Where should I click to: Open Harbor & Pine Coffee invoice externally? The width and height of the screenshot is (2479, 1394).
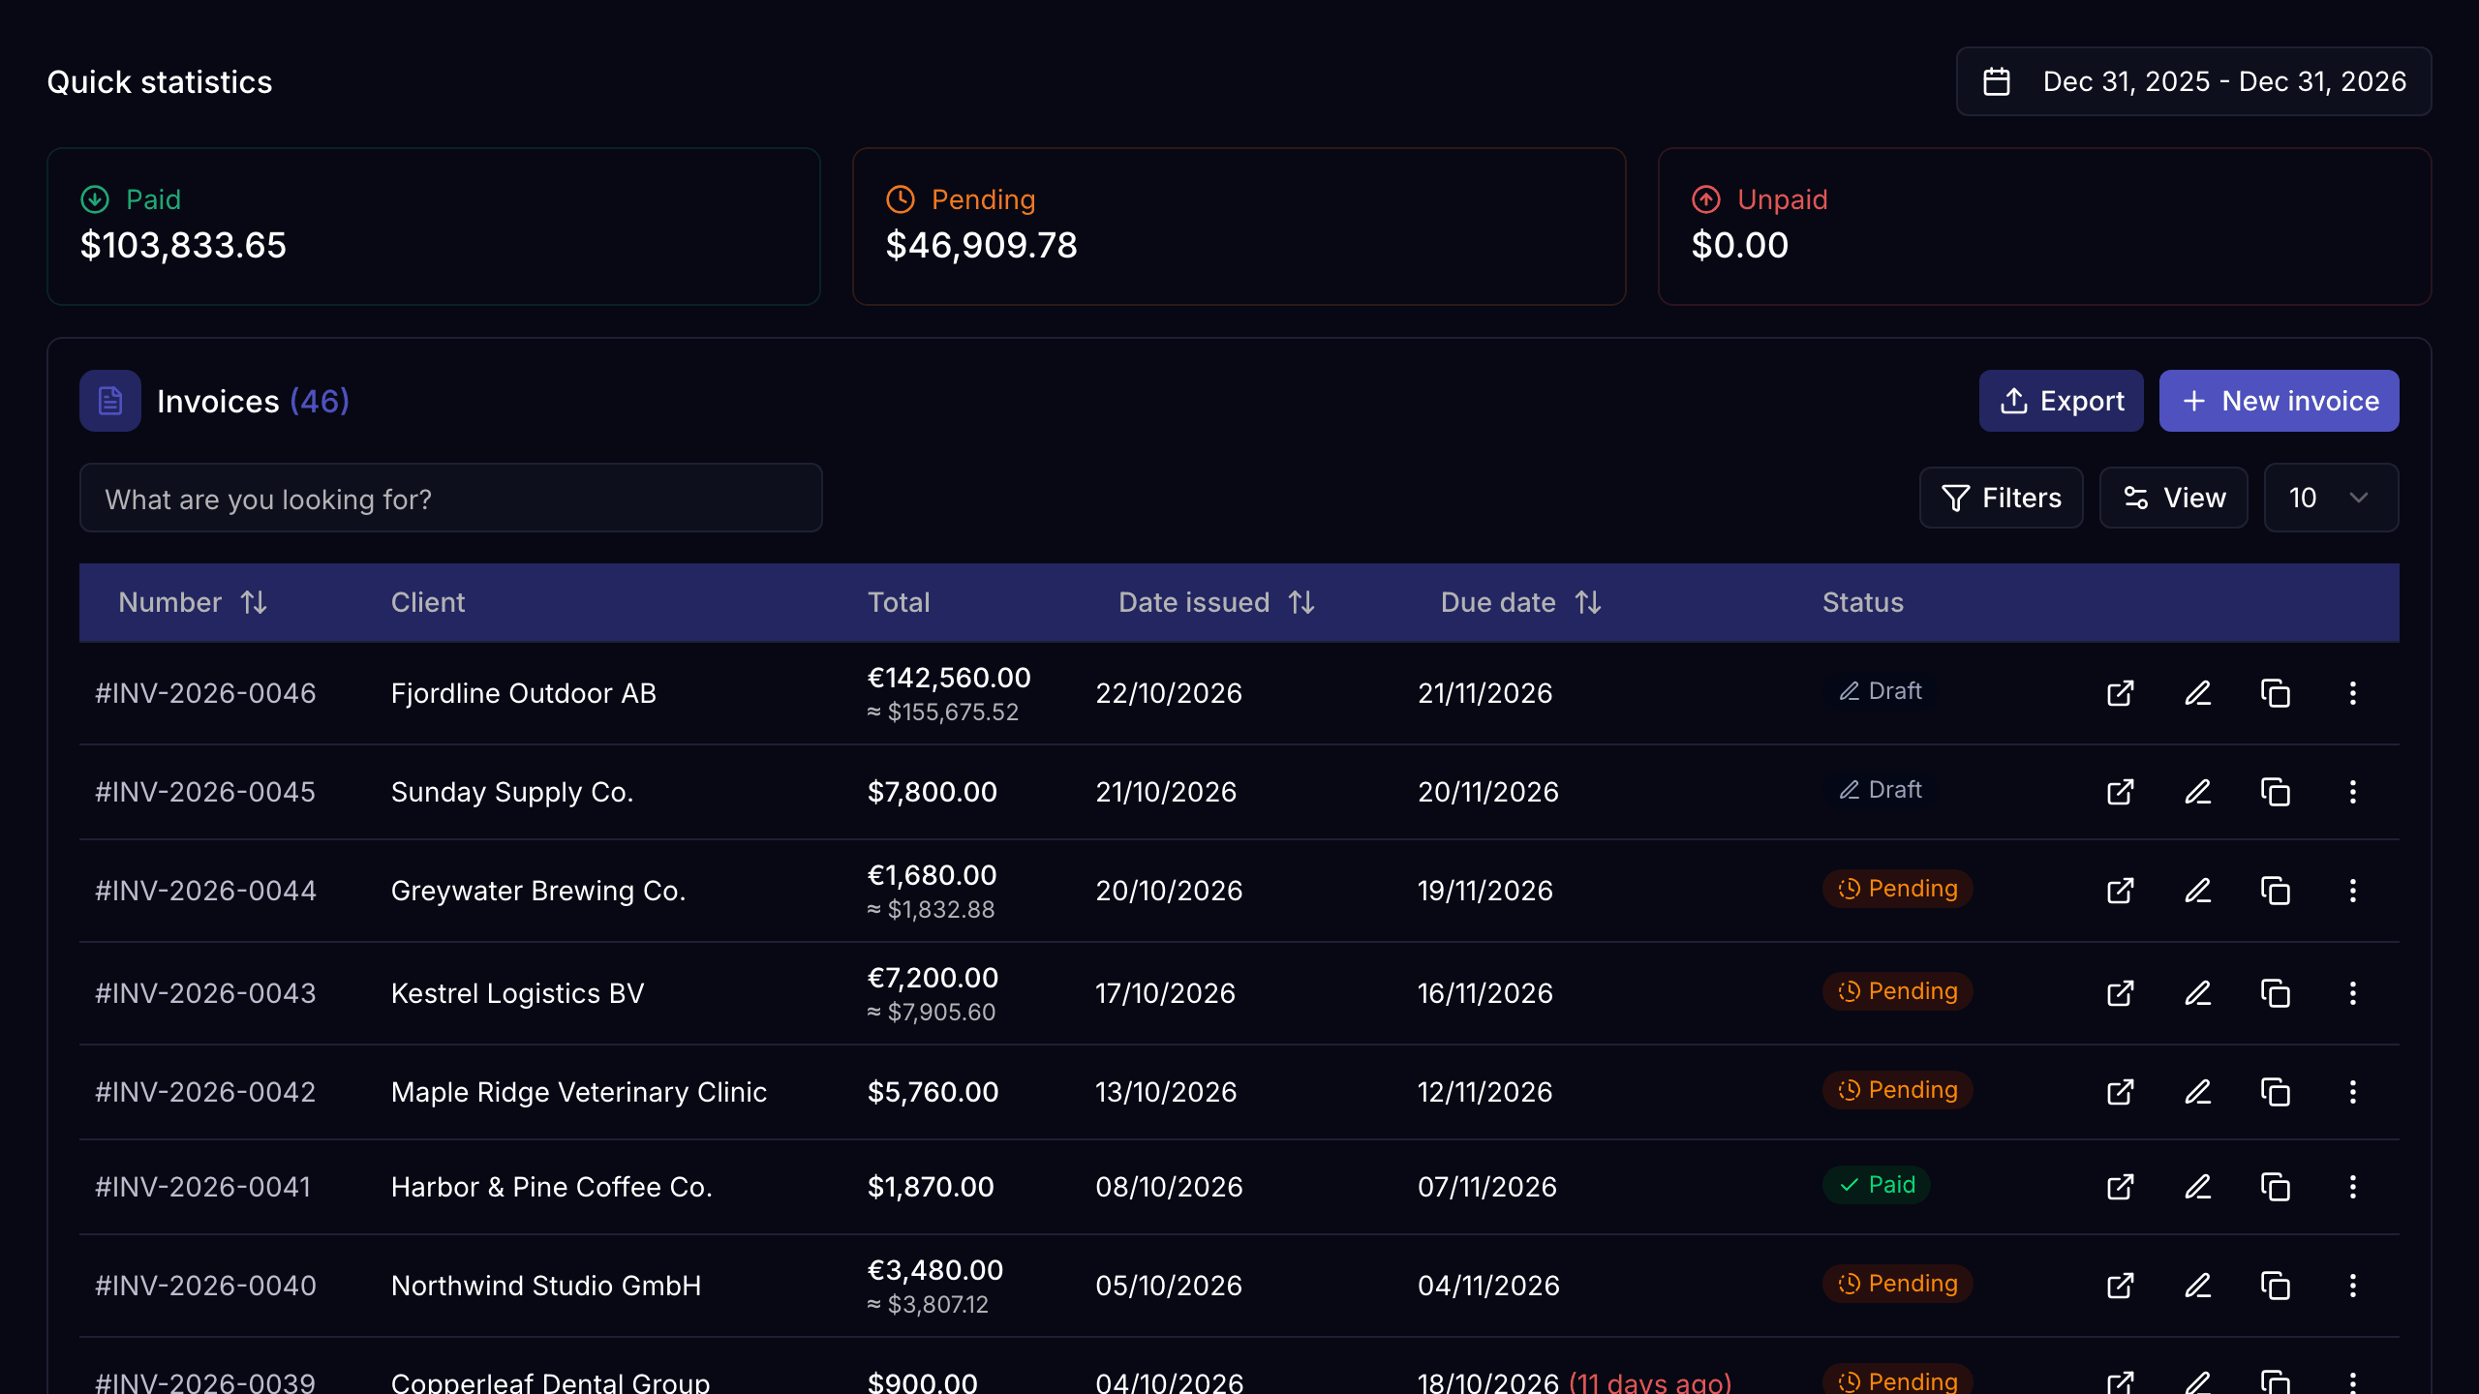pos(2121,1187)
